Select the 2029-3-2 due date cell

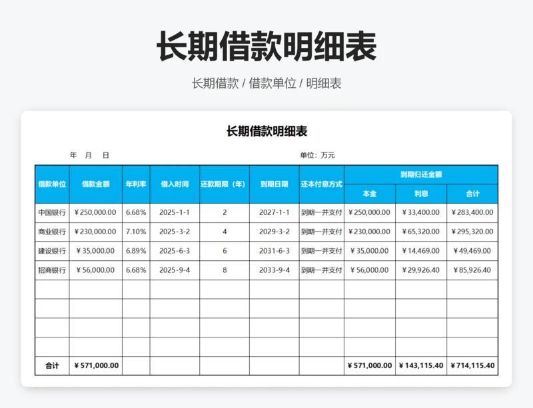pyautogui.click(x=274, y=232)
